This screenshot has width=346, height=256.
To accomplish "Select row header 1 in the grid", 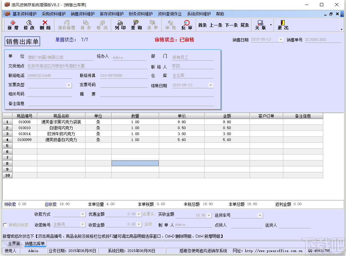I will coord(7,122).
